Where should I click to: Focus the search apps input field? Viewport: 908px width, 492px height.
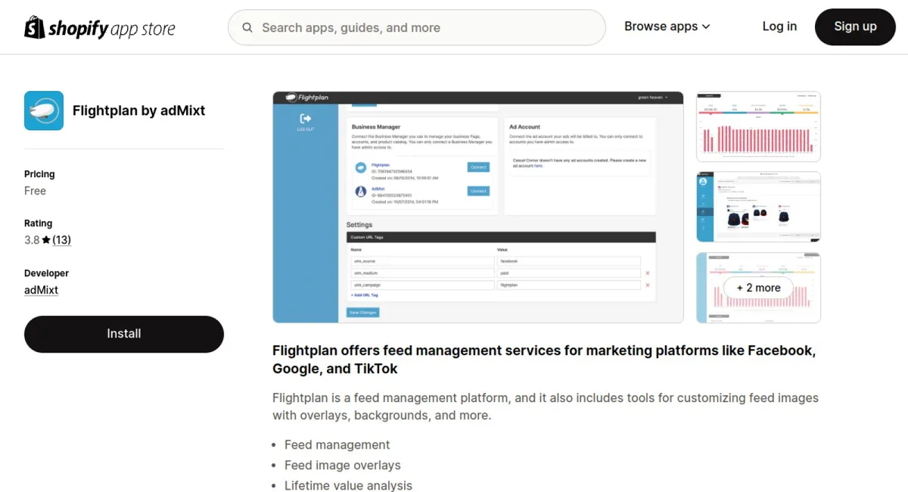click(417, 28)
